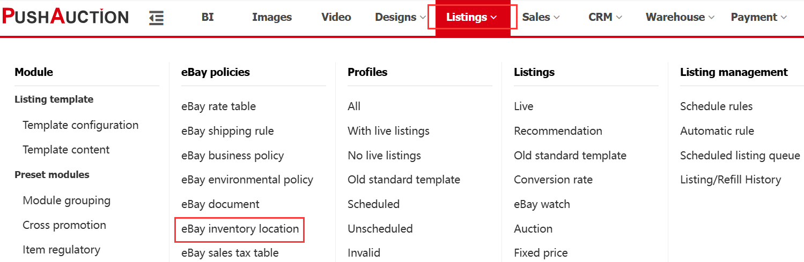Choose eBay business policy
This screenshot has width=804, height=262.
point(232,156)
